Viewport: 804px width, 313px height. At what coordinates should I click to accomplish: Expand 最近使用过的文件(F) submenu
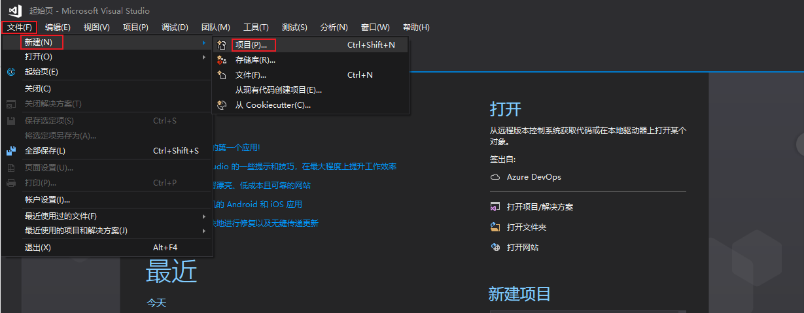107,216
